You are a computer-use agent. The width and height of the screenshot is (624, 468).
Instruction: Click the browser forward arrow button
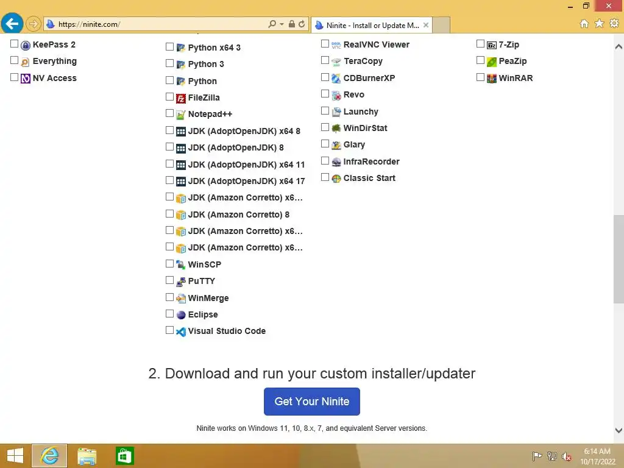34,24
